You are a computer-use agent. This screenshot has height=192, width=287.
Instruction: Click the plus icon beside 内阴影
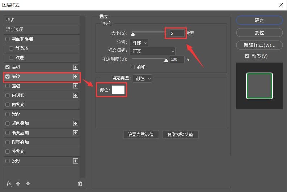click(x=76, y=95)
